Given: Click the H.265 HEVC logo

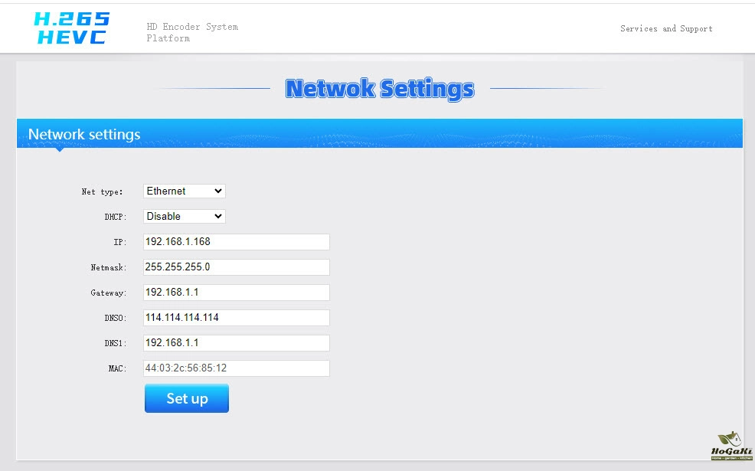Looking at the screenshot, I should (72, 28).
